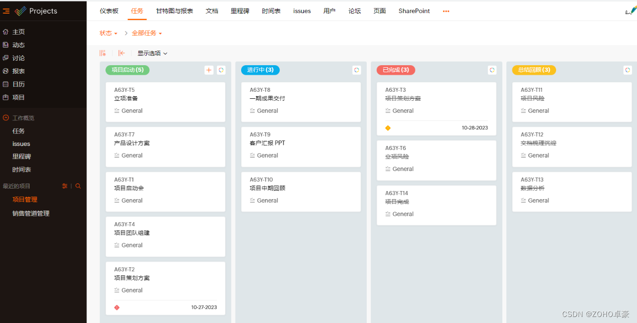
Task: Open the more tabs ellipsis menu
Action: pyautogui.click(x=446, y=11)
